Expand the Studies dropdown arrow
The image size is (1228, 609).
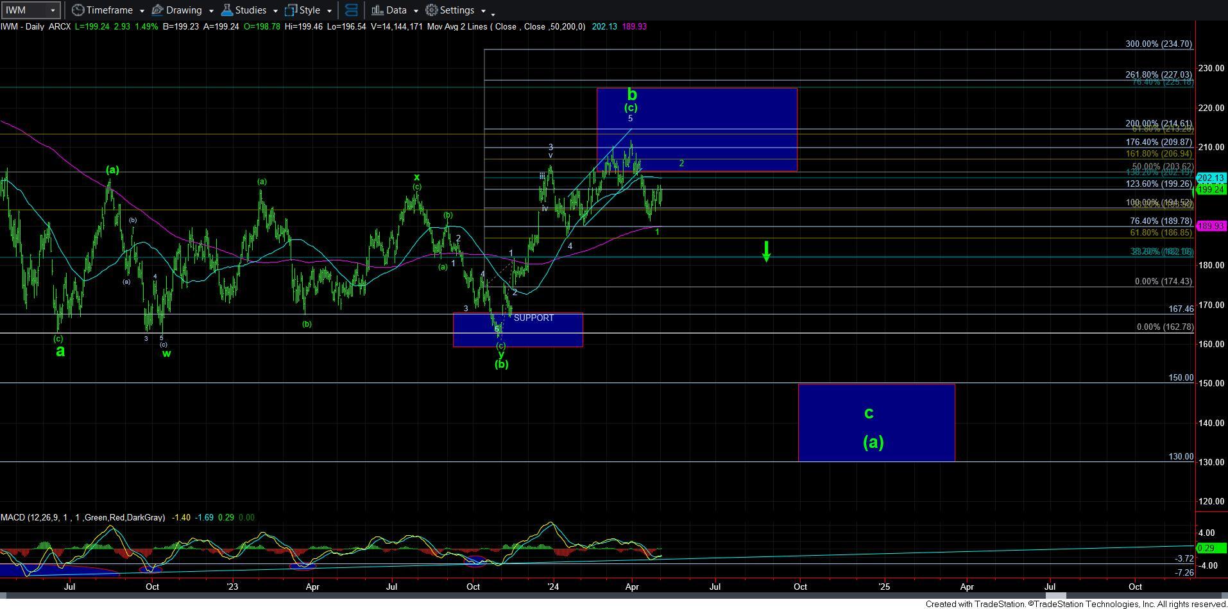pyautogui.click(x=275, y=11)
